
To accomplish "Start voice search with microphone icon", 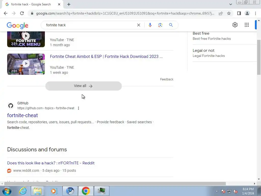I will 150,25.
